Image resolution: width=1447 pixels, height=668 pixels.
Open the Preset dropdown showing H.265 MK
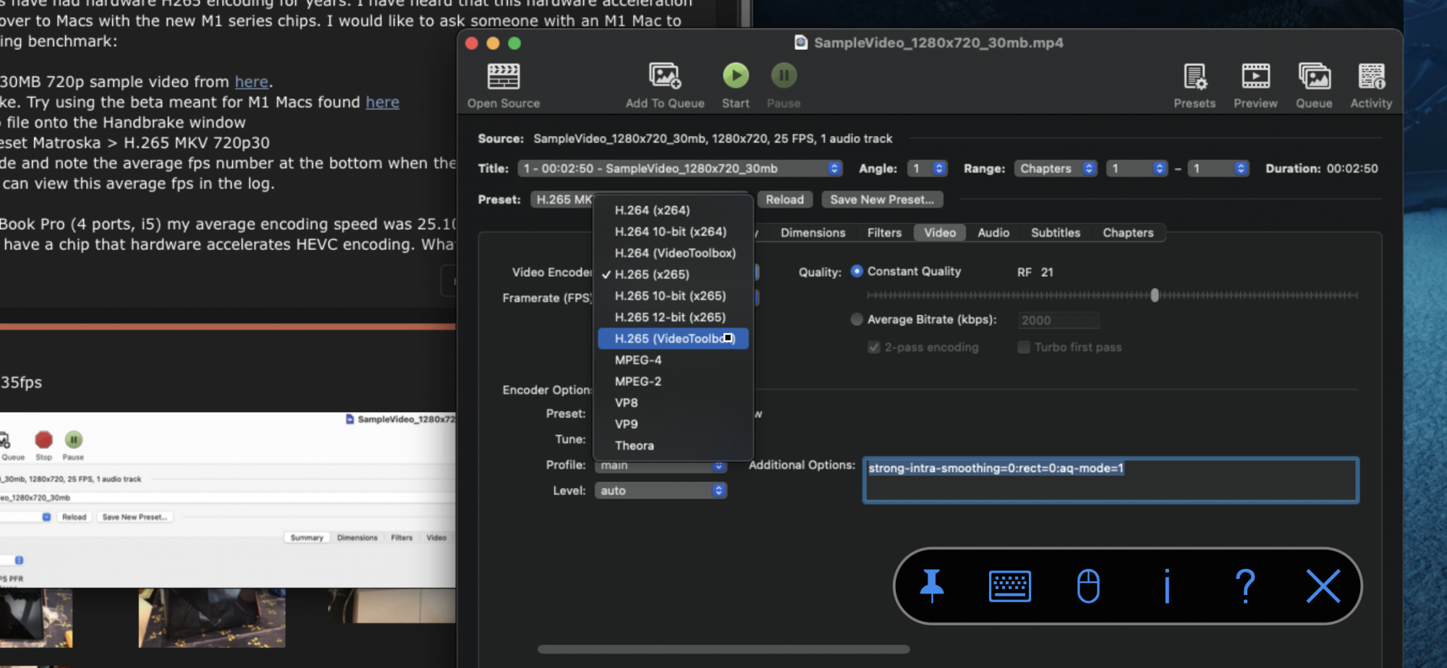563,200
